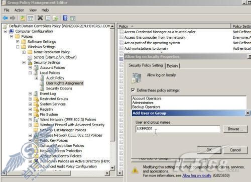
Task: Click the Browse button
Action: 235,129
